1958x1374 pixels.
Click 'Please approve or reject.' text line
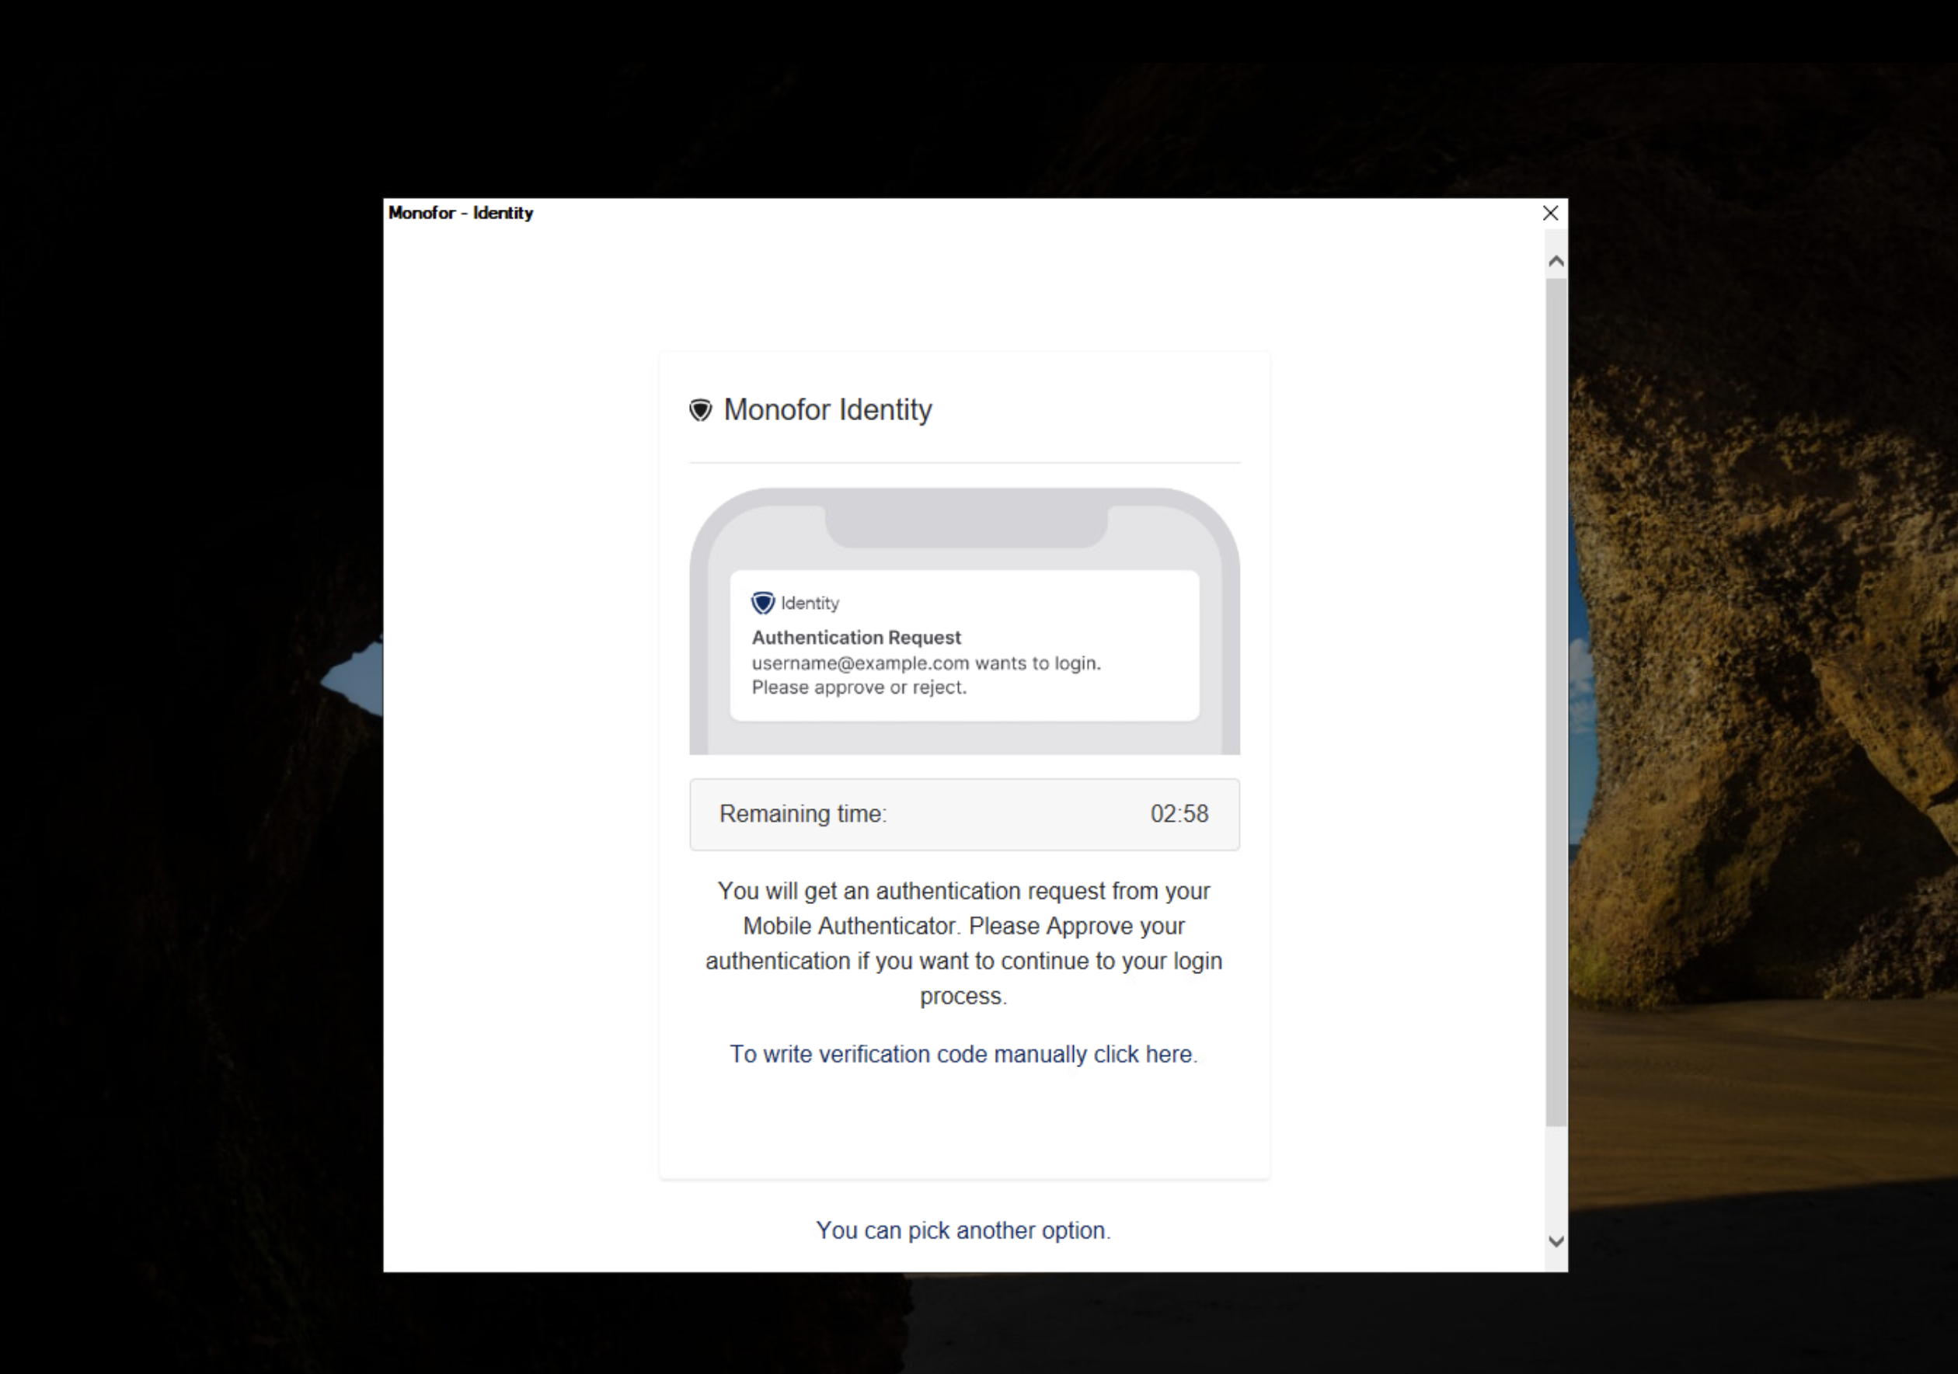(x=859, y=688)
